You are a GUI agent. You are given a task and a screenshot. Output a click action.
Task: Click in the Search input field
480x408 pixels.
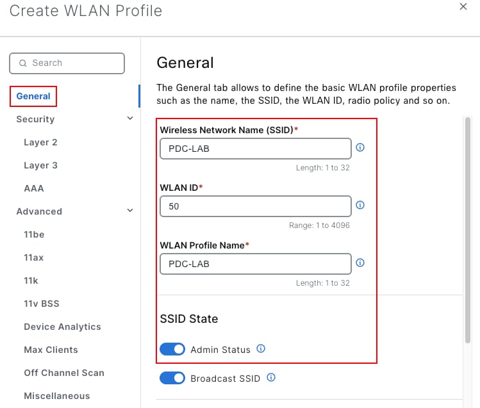67,63
